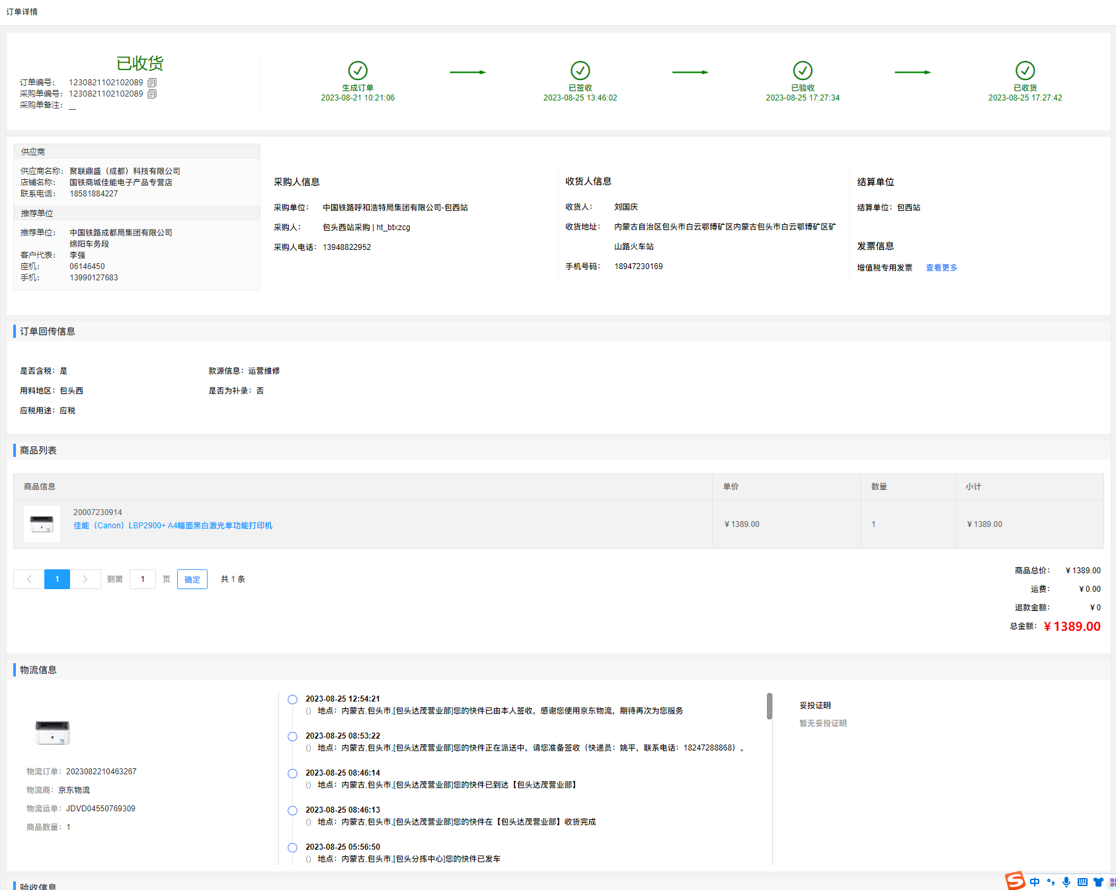The width and height of the screenshot is (1116, 890).
Task: Click recipient mobile 18947230169
Action: coord(639,266)
